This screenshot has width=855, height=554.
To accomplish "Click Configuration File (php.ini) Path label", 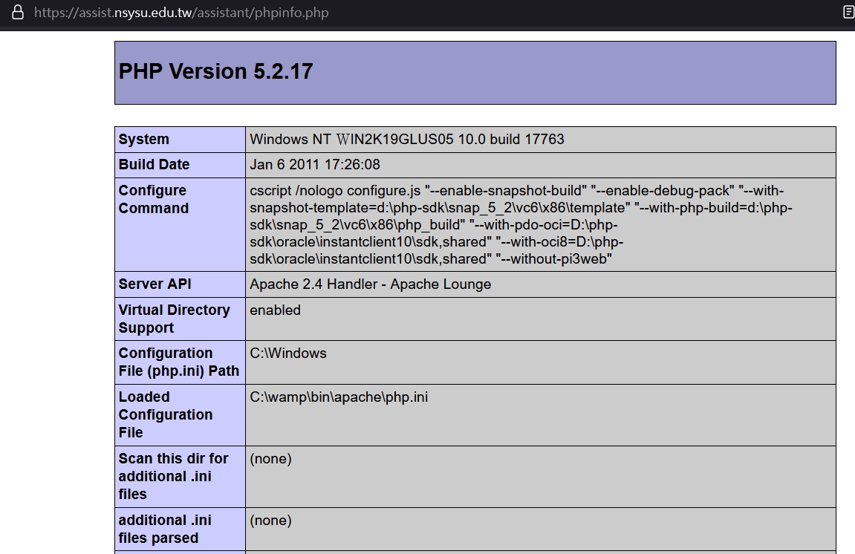I will pyautogui.click(x=179, y=362).
